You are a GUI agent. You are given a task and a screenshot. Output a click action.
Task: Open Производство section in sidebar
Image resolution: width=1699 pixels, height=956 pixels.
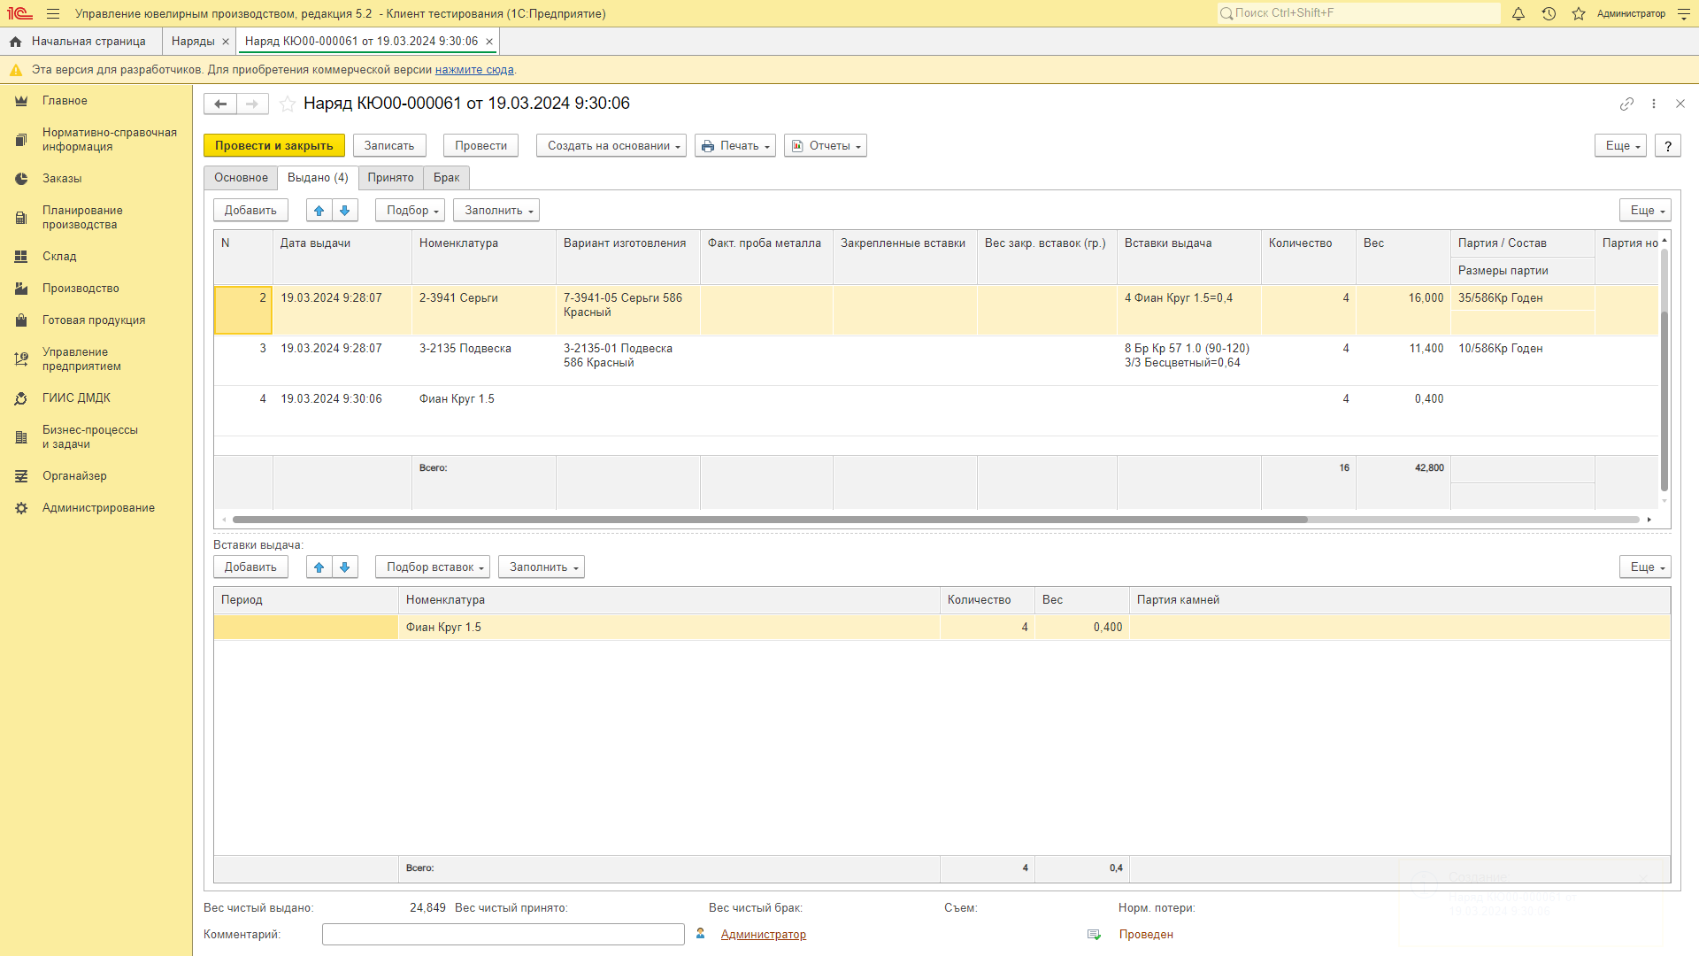click(81, 289)
